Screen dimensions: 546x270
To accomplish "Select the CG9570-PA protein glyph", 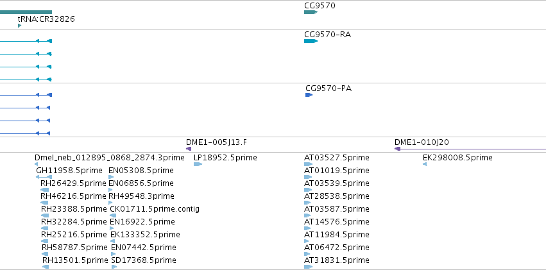I will (309, 95).
